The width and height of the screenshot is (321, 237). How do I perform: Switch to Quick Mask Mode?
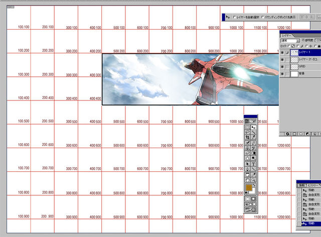click(x=253, y=199)
